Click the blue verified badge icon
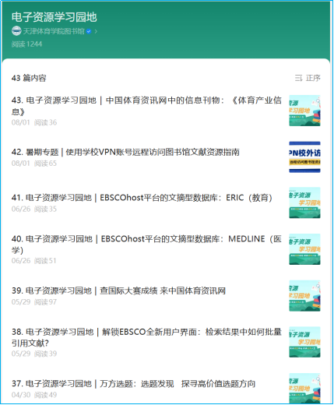This screenshot has height=405, width=334. (89, 31)
